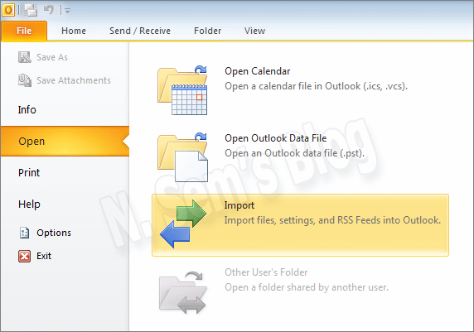Switch to the Home tab
The image size is (474, 332).
[x=74, y=31]
